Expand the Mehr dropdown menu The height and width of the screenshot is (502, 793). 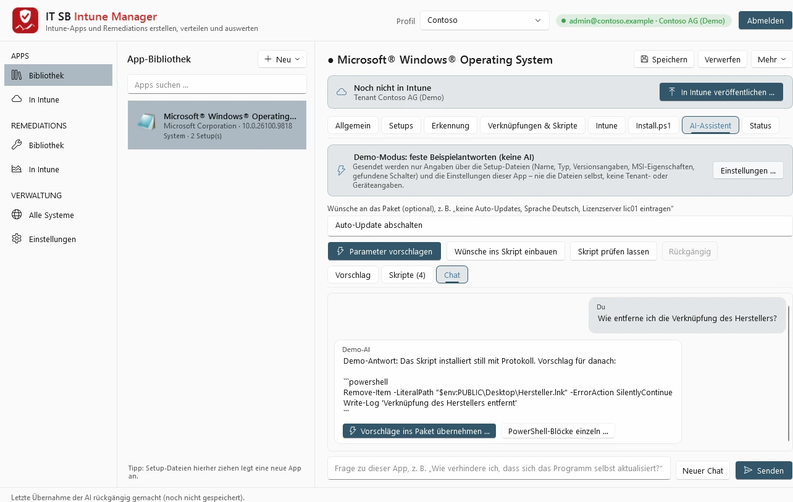(771, 59)
